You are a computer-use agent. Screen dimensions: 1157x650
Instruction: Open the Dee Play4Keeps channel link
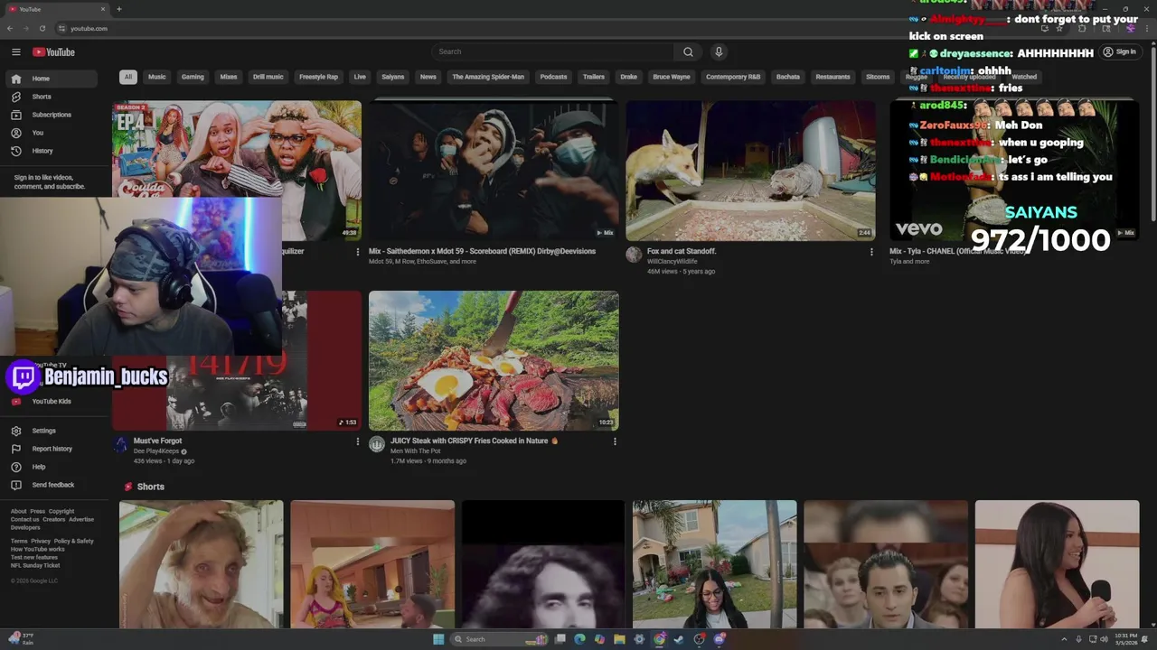pos(156,451)
